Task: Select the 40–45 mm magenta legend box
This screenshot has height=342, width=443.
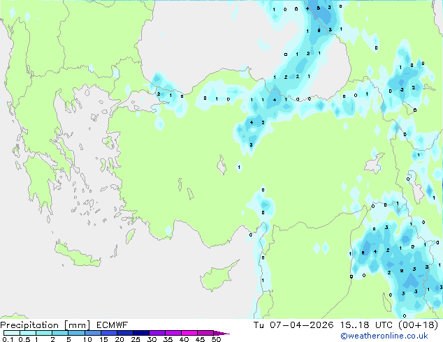Action: point(189,333)
